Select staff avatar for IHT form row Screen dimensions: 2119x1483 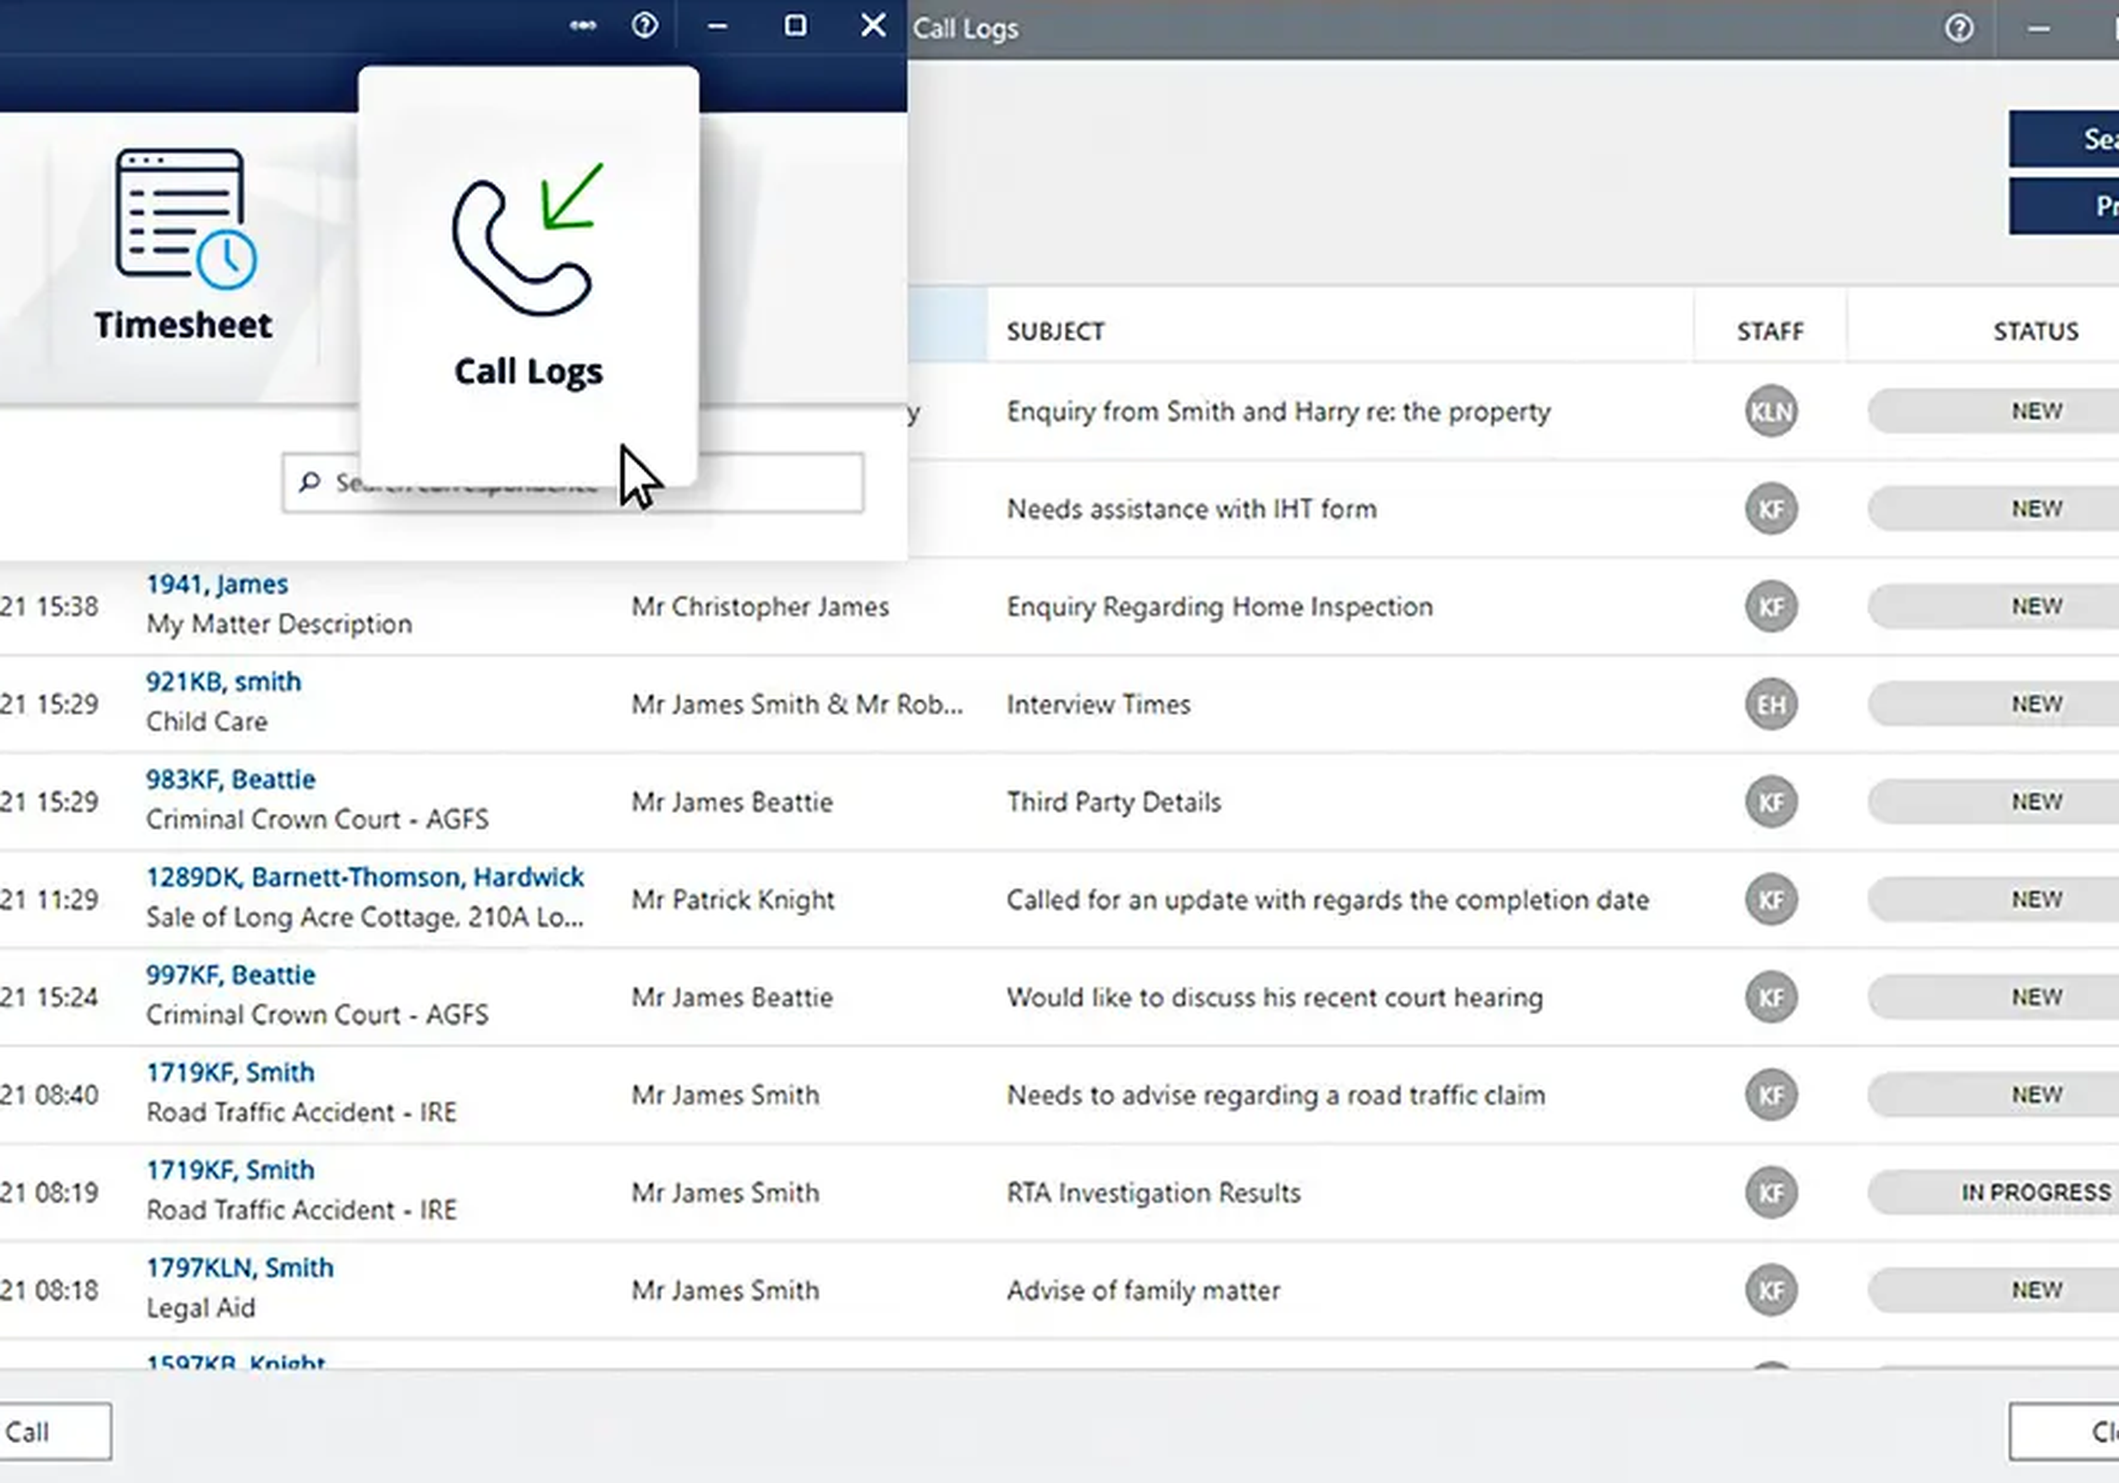(1770, 509)
